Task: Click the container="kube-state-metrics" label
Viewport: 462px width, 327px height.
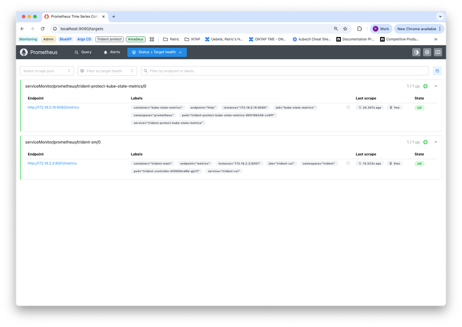Action: (x=158, y=108)
